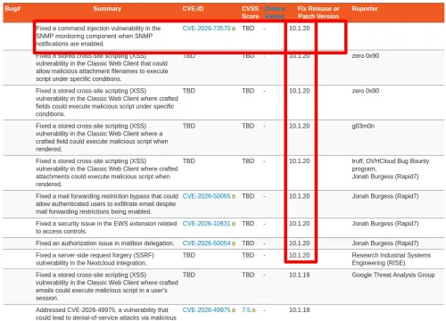Image resolution: width=446 pixels, height=321 pixels.
Task: Click the truff, OVHCloud Bug Bounty reporter cell
Action: coord(391,169)
